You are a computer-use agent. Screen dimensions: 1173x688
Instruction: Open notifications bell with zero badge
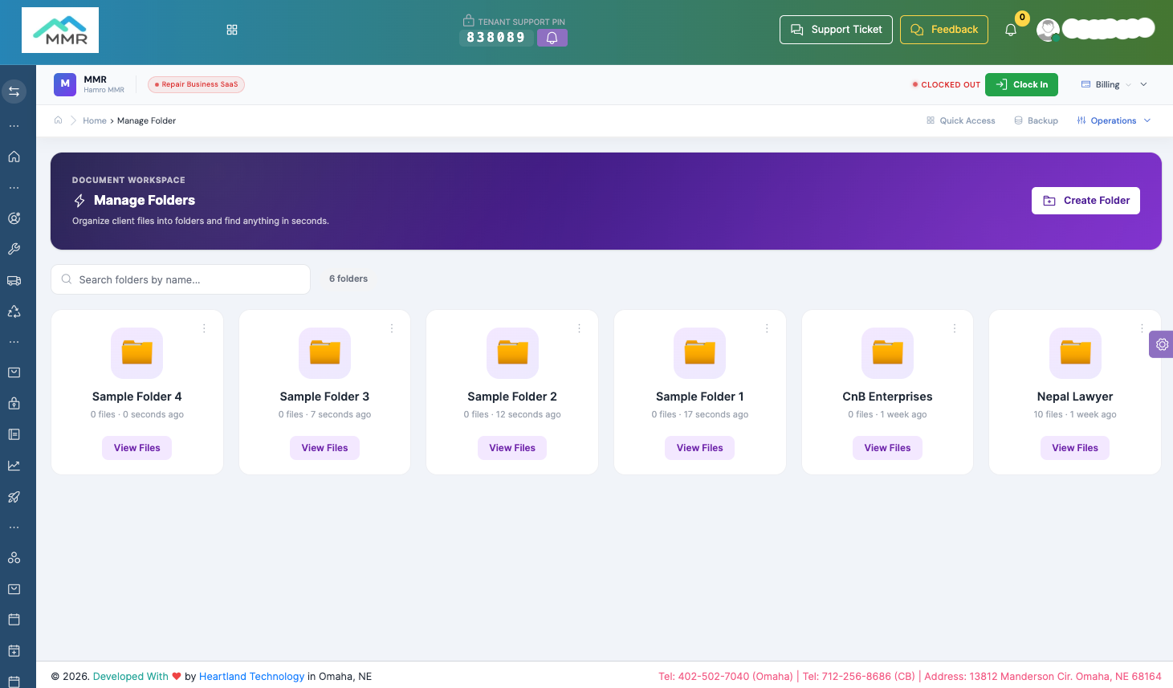point(1011,30)
